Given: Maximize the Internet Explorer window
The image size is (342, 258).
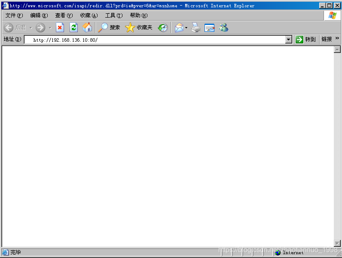Looking at the screenshot, I should [330, 6].
